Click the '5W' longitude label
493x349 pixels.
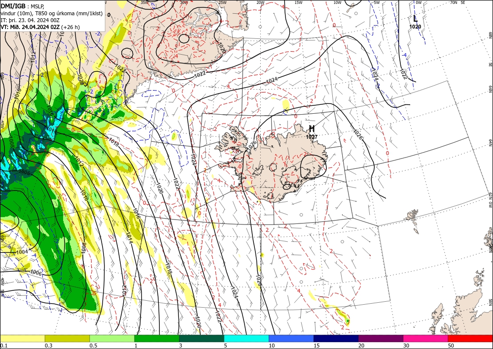[377, 2]
